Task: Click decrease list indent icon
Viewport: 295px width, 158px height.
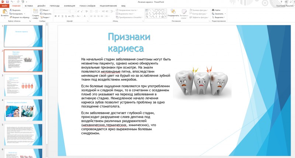Action: pyautogui.click(x=103, y=11)
